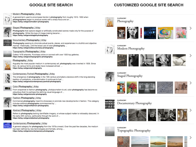Open the Photography category heading
The height and width of the screenshot is (147, 196).
125,21
